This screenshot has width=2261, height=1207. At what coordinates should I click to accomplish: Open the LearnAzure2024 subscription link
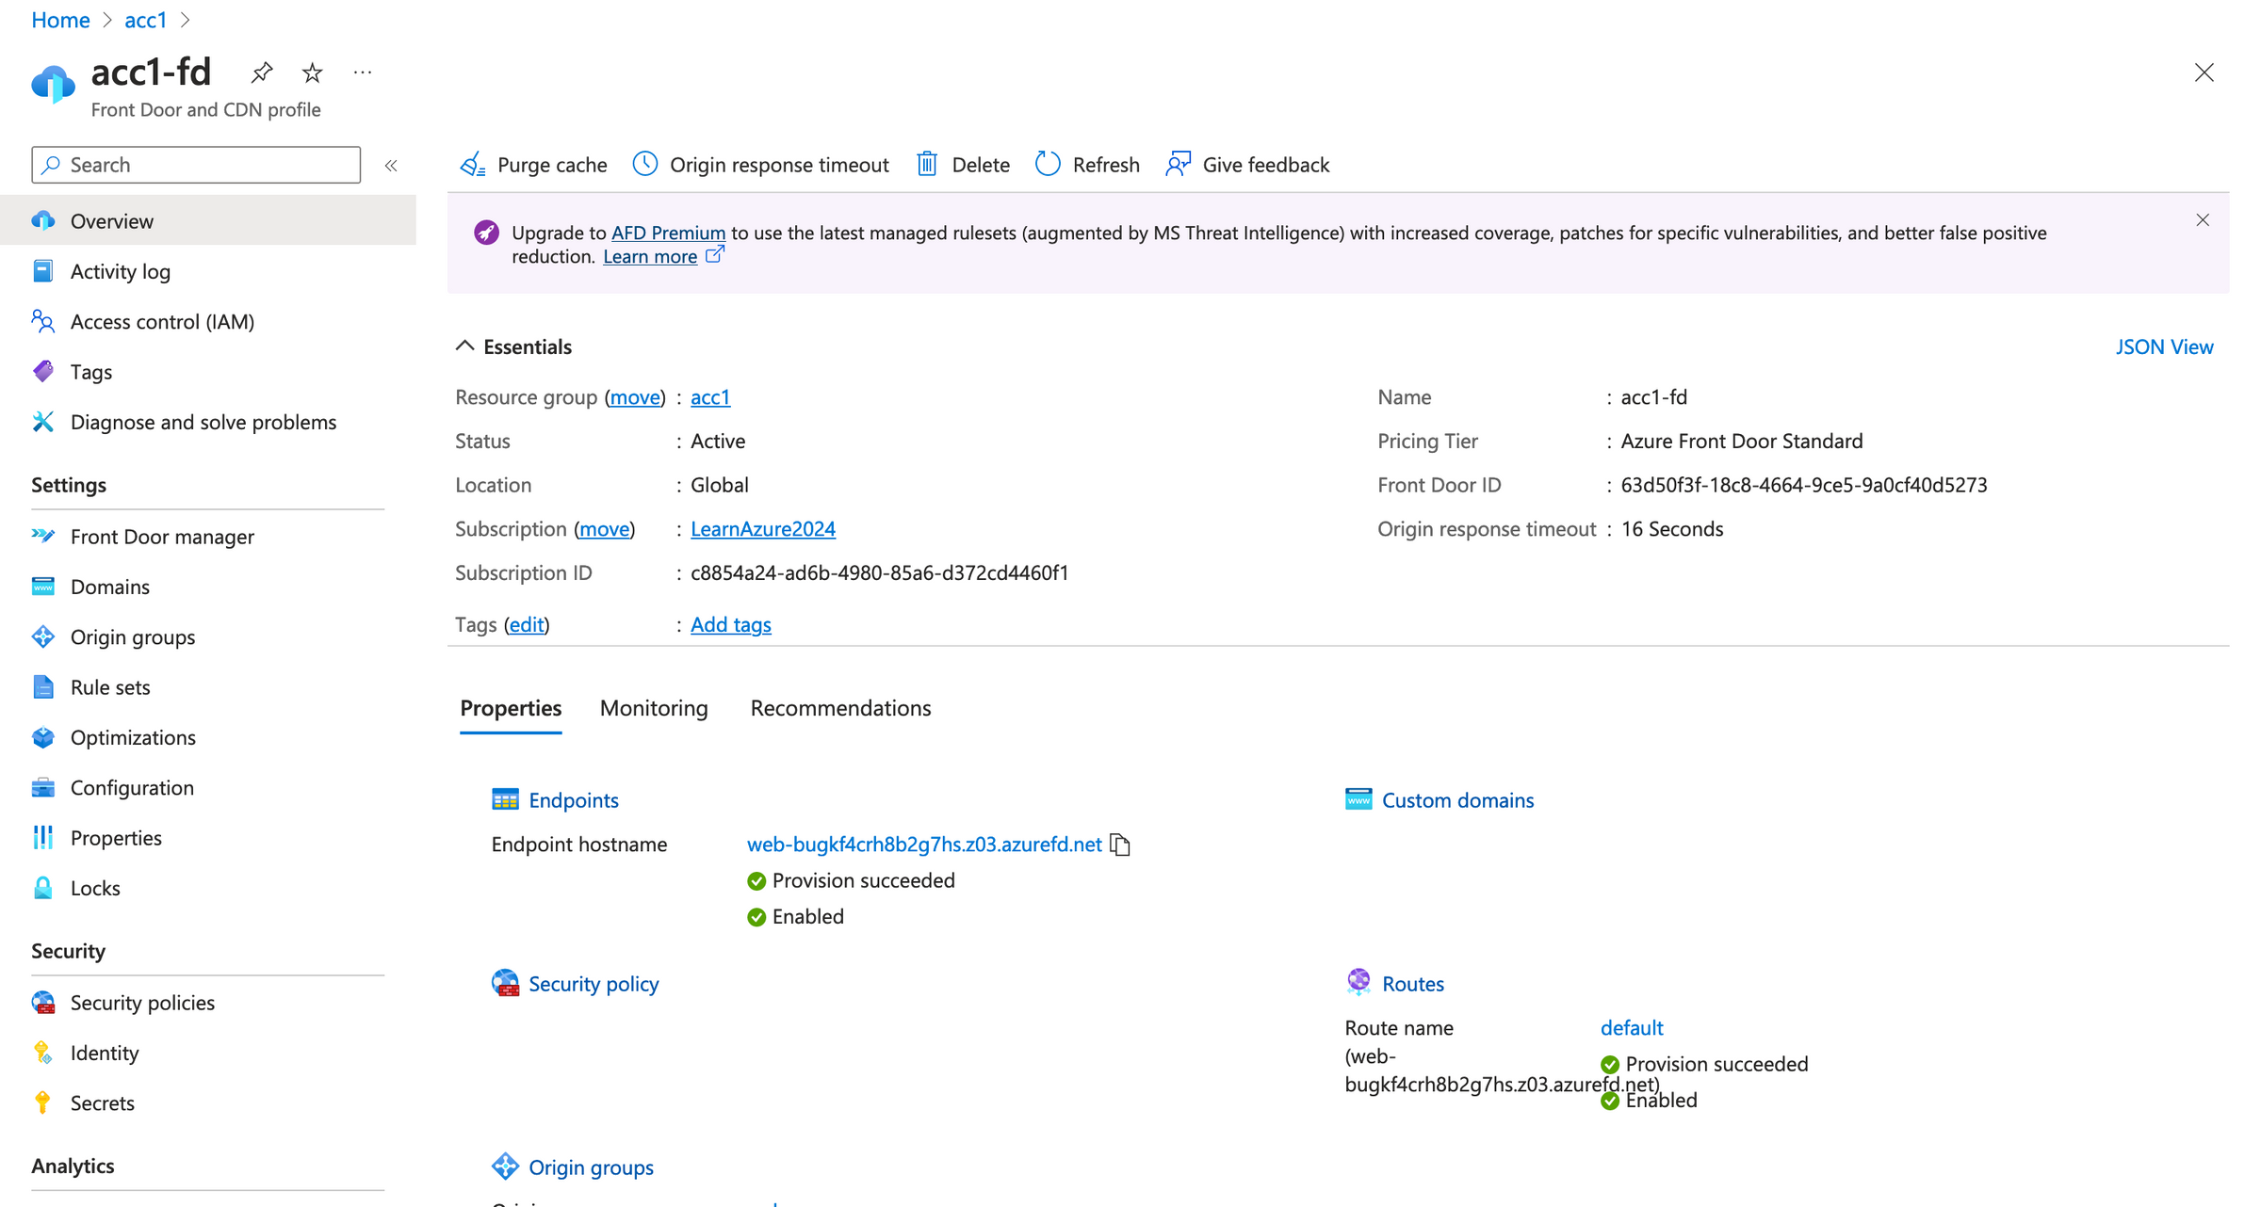click(x=762, y=528)
